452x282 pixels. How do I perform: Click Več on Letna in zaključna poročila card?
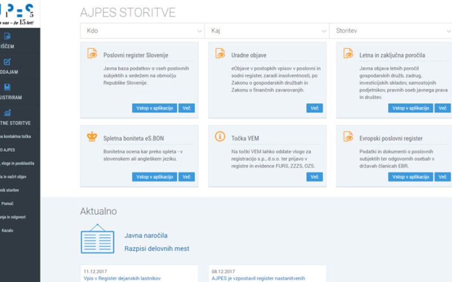442,108
